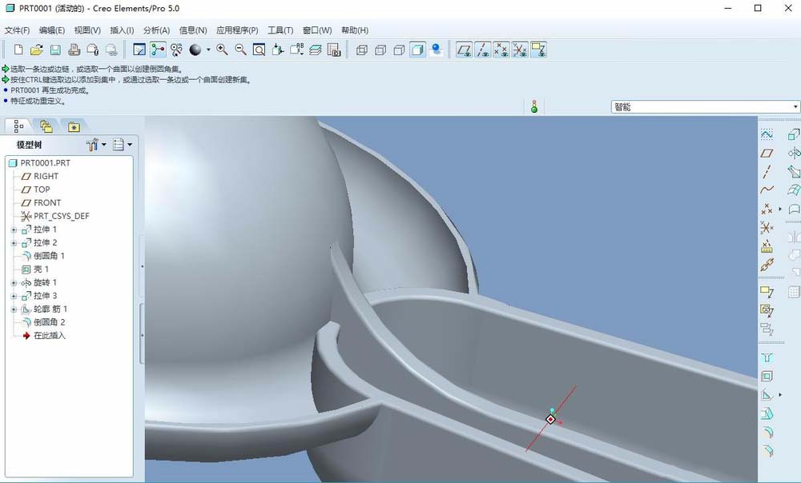Click the datum plane tool in right toolbar

point(767,153)
